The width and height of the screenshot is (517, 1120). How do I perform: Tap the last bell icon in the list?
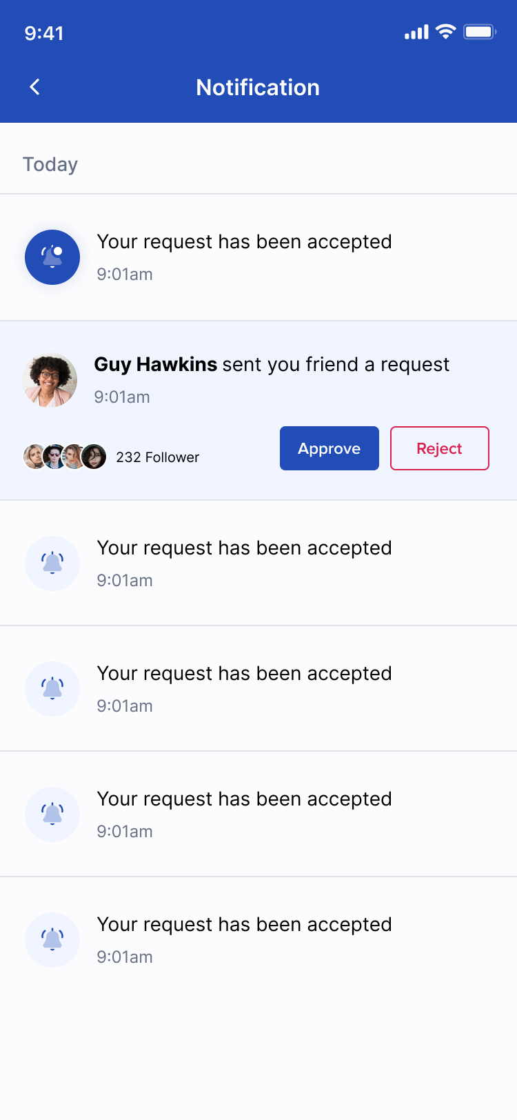click(52, 940)
